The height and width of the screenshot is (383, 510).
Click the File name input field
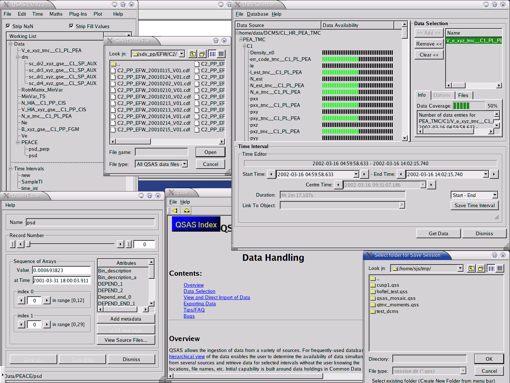click(x=161, y=152)
